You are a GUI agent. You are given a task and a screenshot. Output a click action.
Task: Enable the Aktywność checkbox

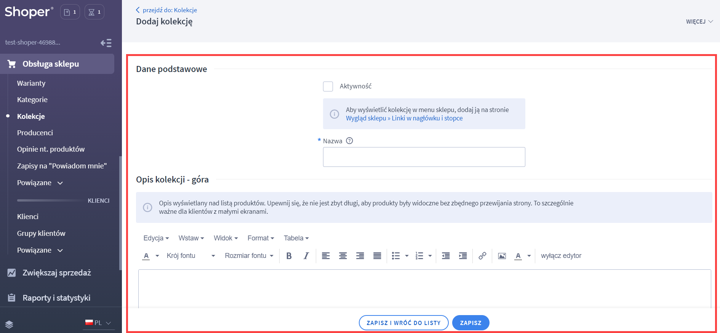click(x=328, y=86)
